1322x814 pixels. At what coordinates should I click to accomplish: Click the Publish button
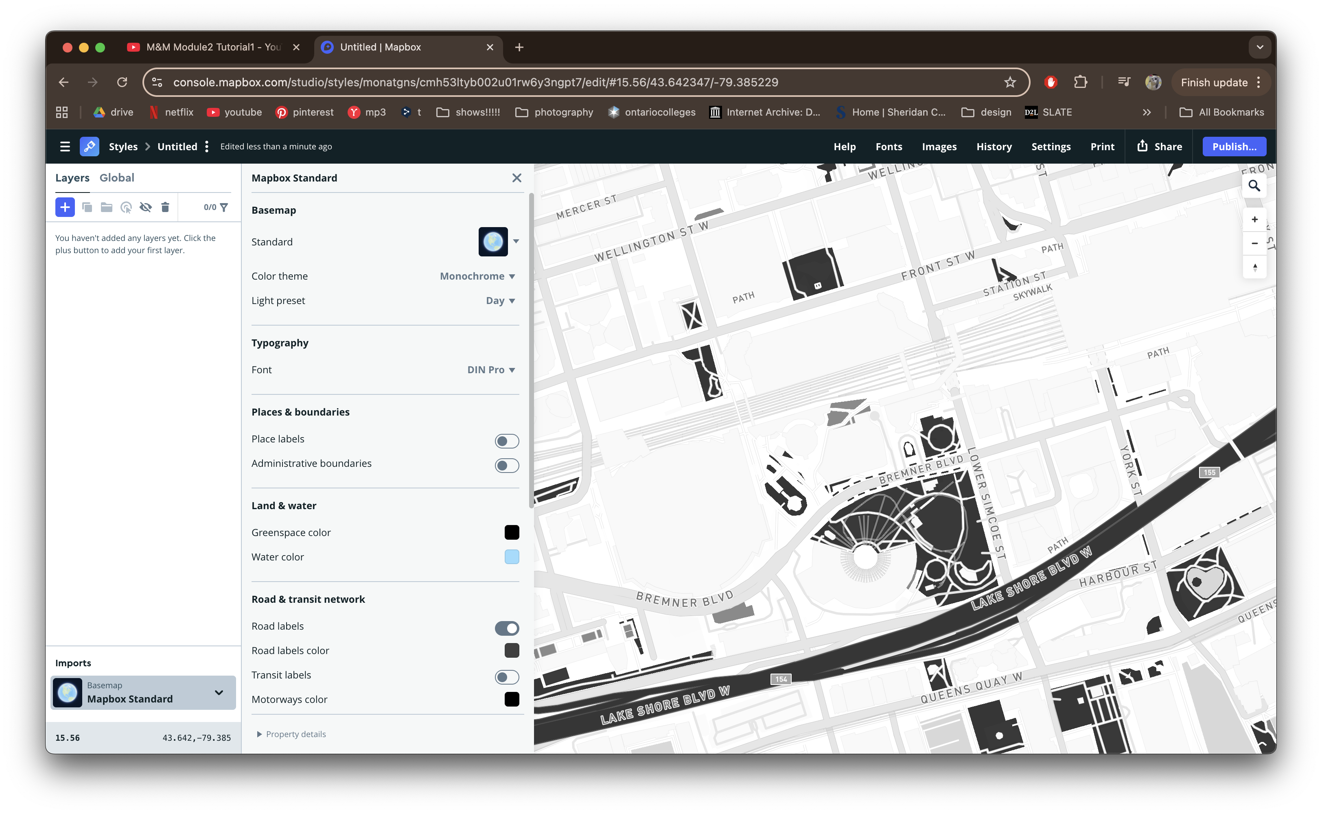click(x=1234, y=146)
